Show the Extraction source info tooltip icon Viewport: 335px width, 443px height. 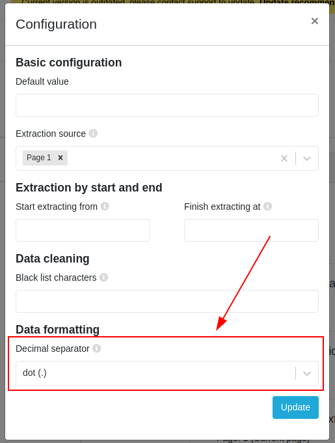[93, 134]
